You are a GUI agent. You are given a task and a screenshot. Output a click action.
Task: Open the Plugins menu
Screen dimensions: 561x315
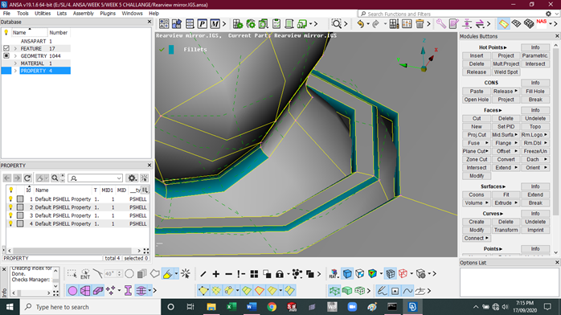pyautogui.click(x=108, y=13)
